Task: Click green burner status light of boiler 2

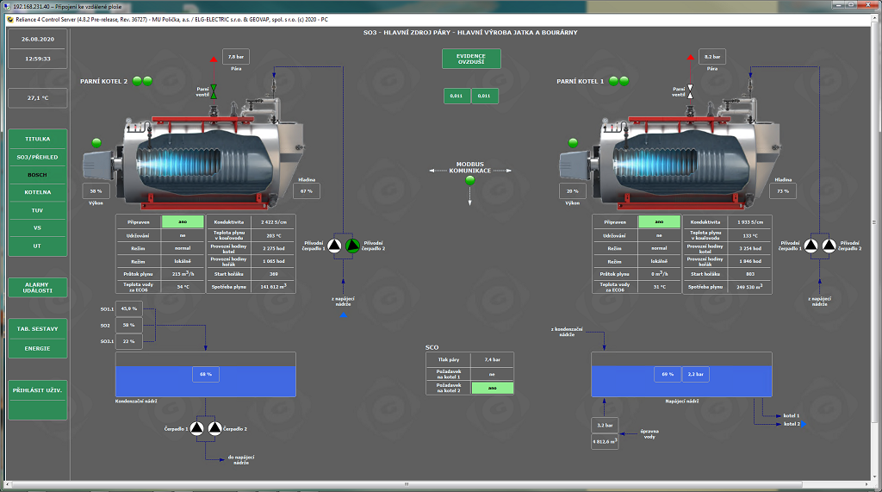Action: (x=96, y=142)
